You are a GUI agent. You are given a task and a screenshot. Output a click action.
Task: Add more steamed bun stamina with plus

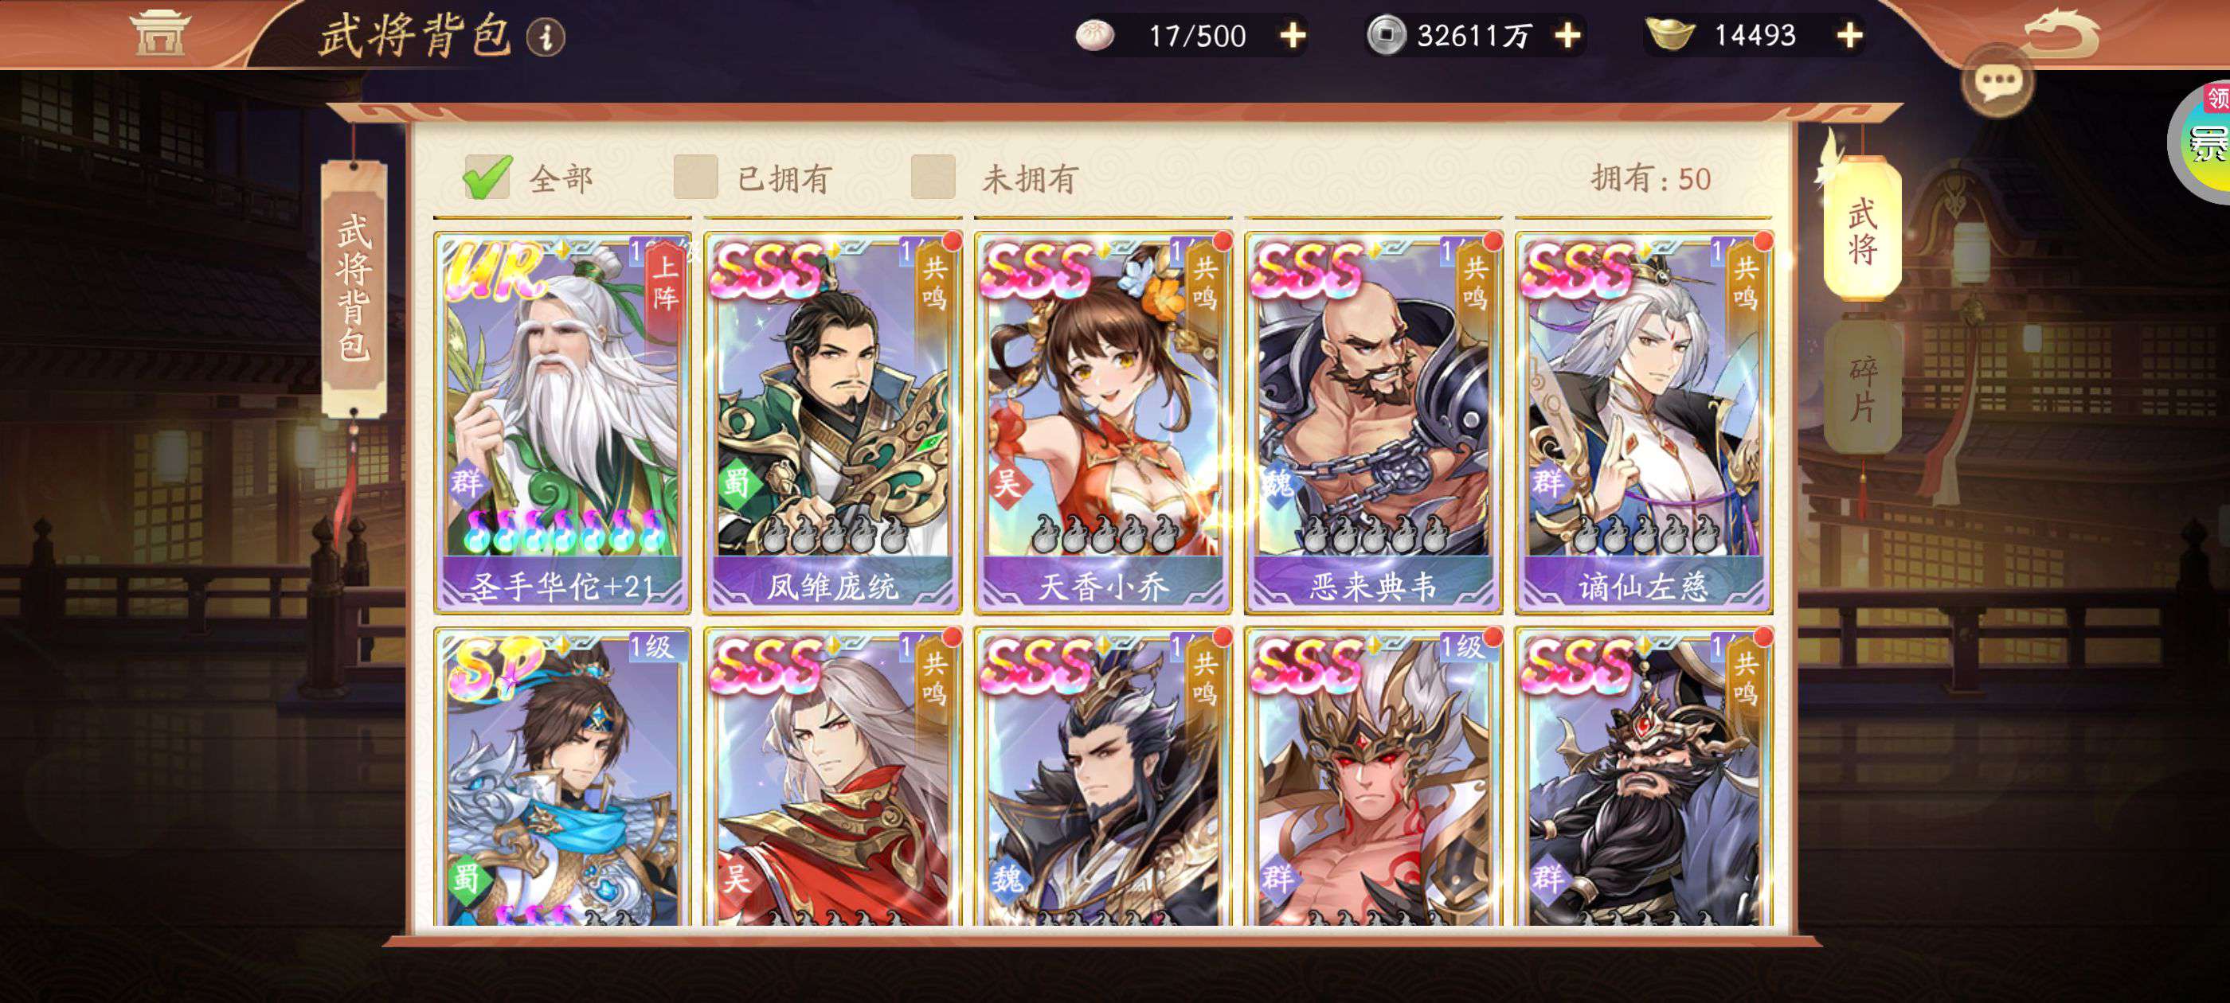[x=1293, y=36]
